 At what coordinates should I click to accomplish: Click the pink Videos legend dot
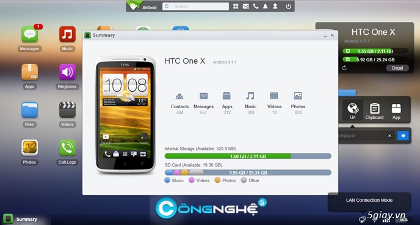(192, 180)
